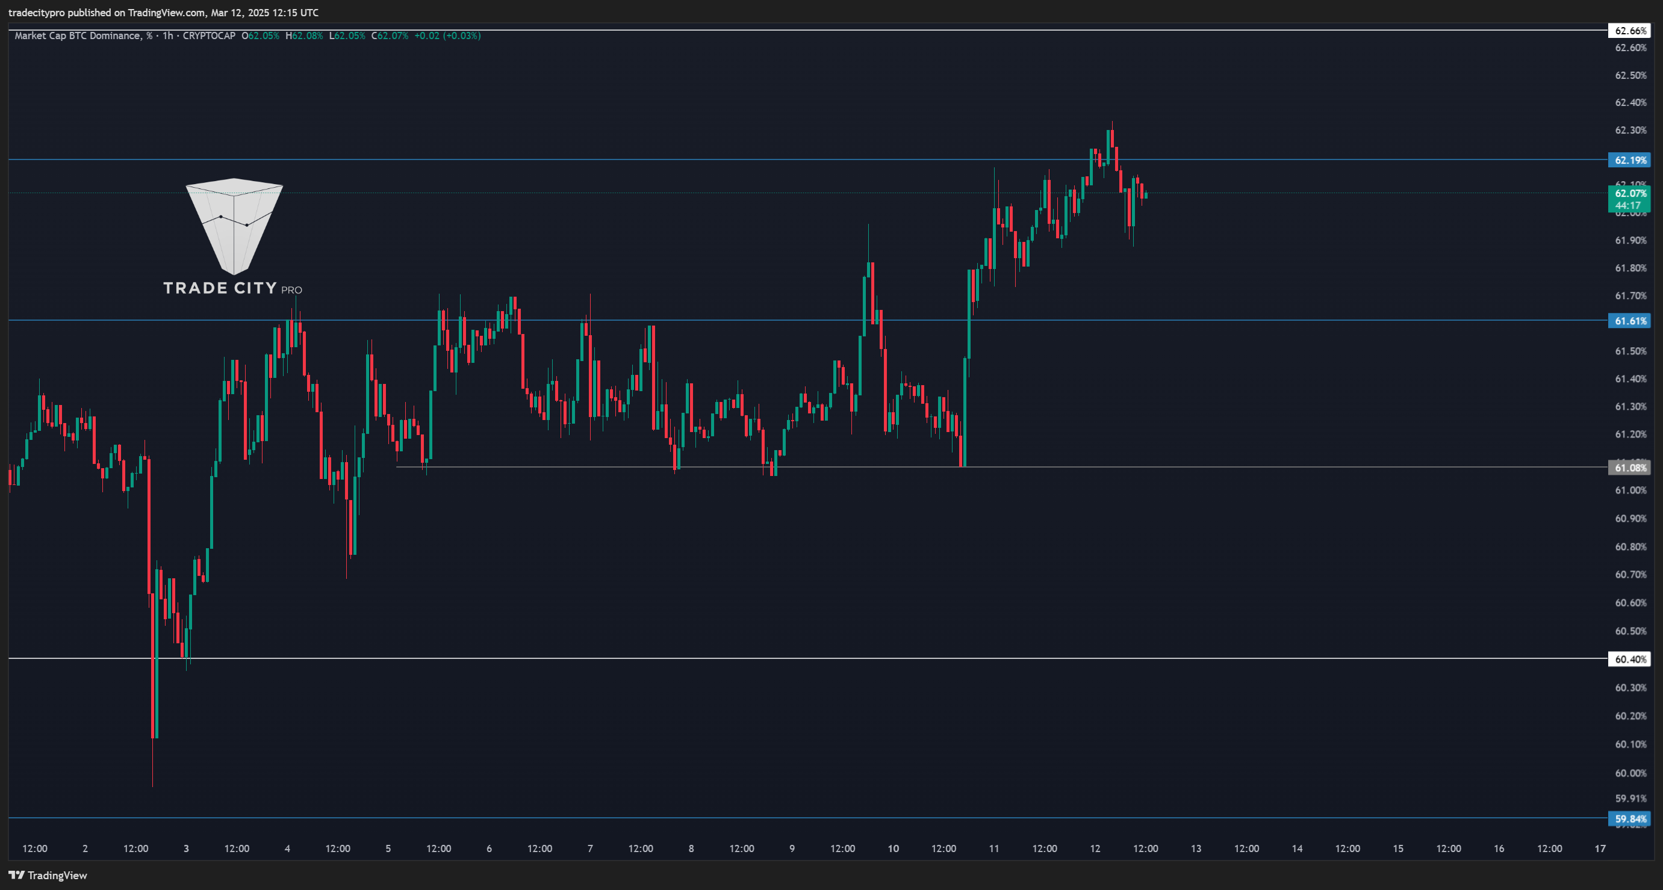Click date label 7 on time axis
Viewport: 1663px width, 890px height.
[x=590, y=848]
